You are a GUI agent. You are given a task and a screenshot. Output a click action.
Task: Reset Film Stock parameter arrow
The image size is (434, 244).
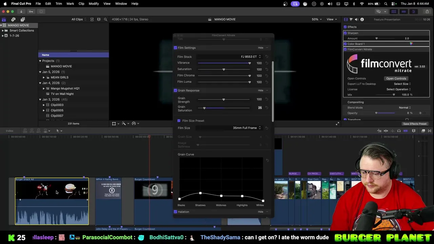click(267, 57)
